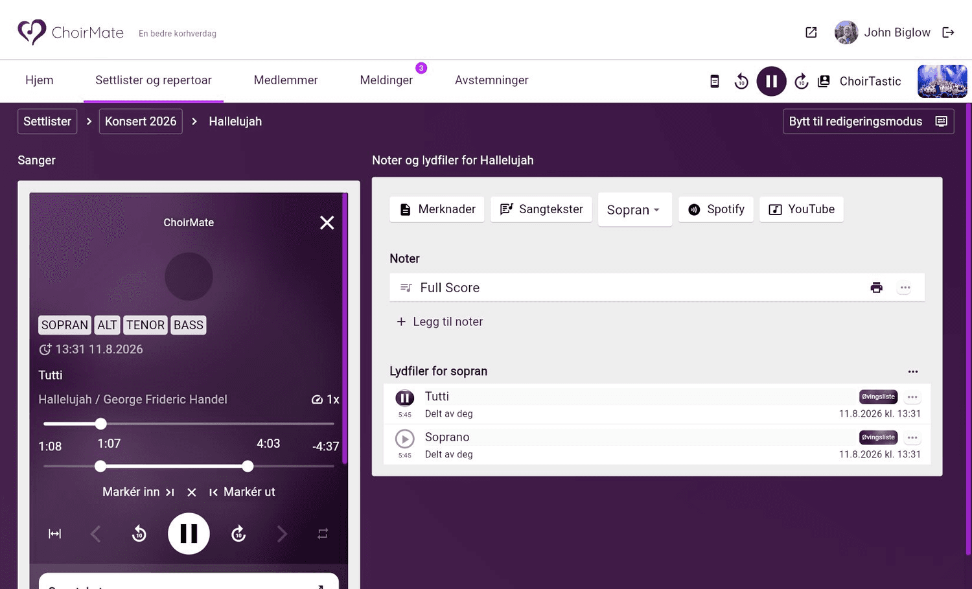Open more options for Soprano audio

912,438
